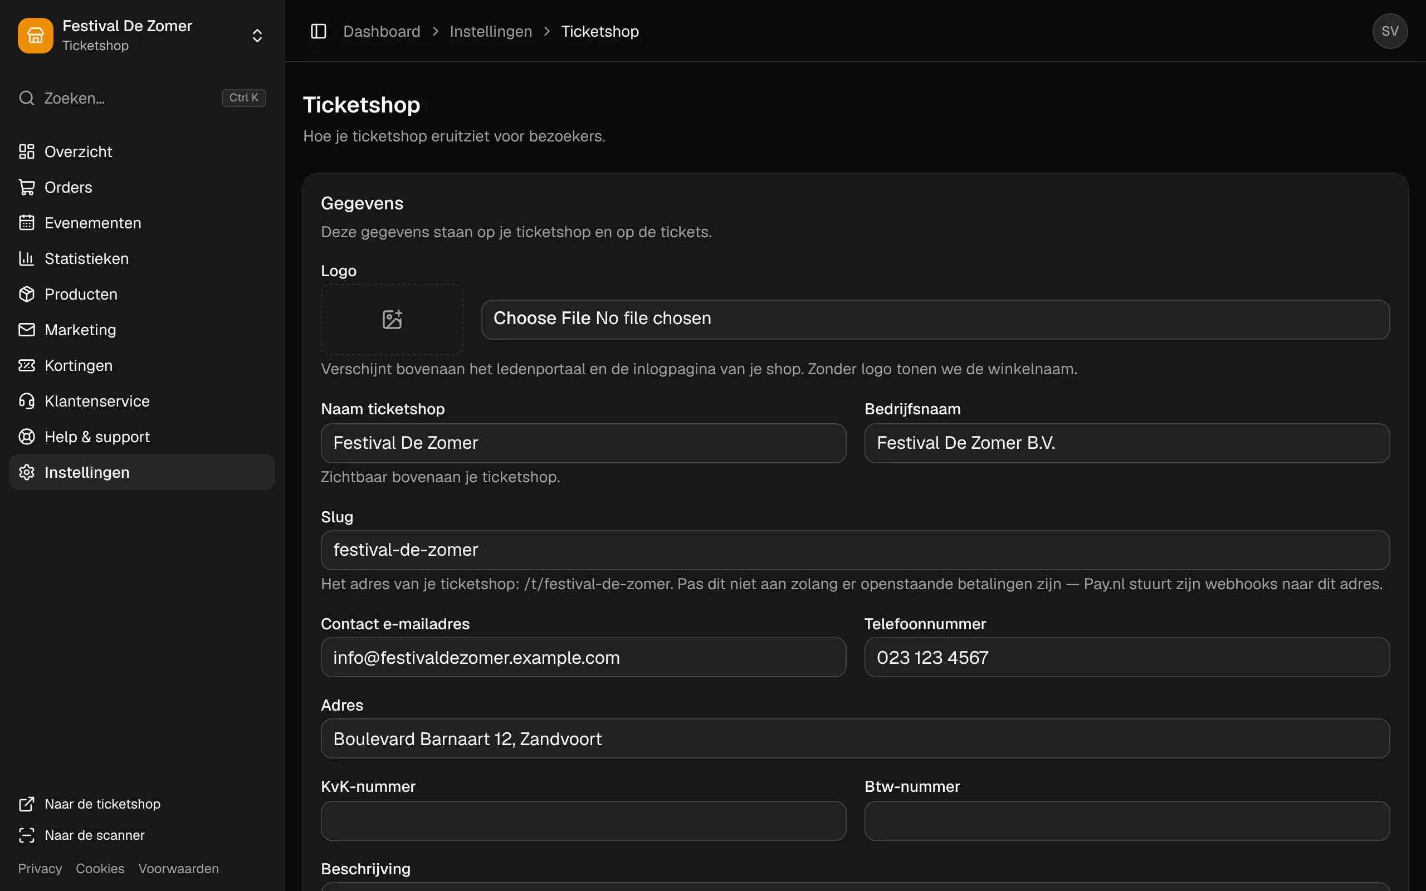Click the Marketing envelope icon
Screen dimensions: 1426x891
27,330
